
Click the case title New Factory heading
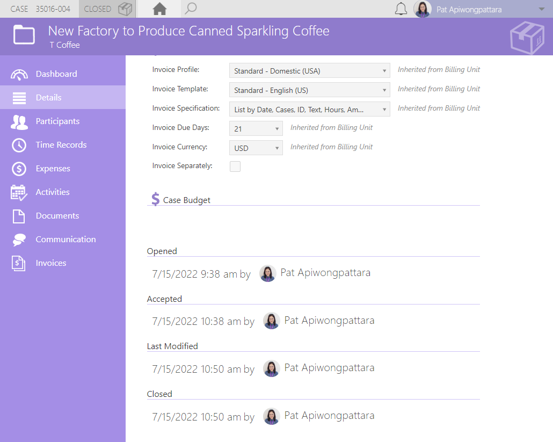point(188,31)
